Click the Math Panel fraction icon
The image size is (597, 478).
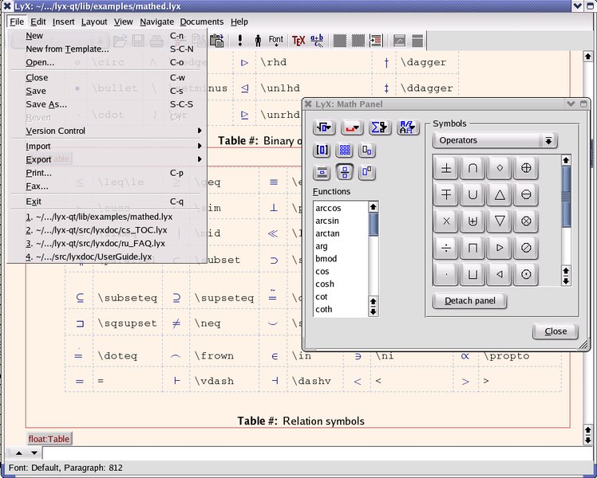345,172
